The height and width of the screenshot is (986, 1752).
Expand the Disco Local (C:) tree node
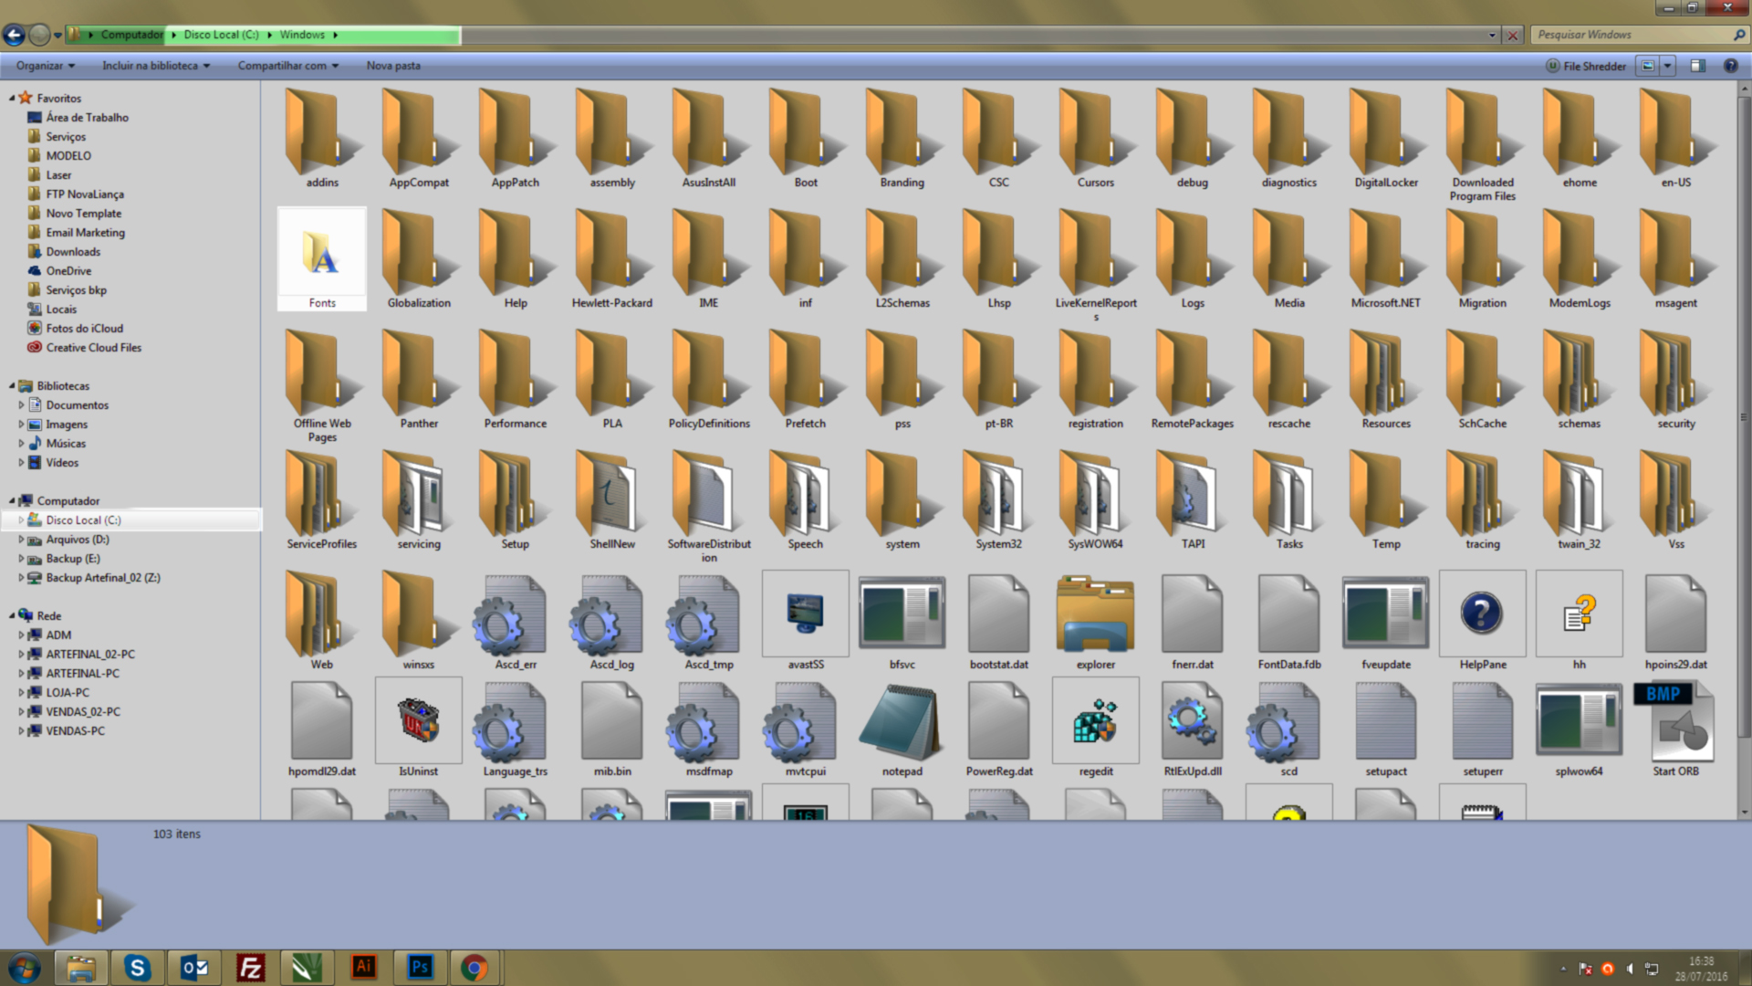(x=21, y=520)
